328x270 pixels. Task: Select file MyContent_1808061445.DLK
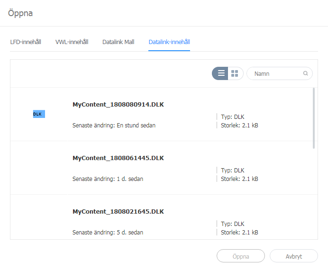click(118, 158)
